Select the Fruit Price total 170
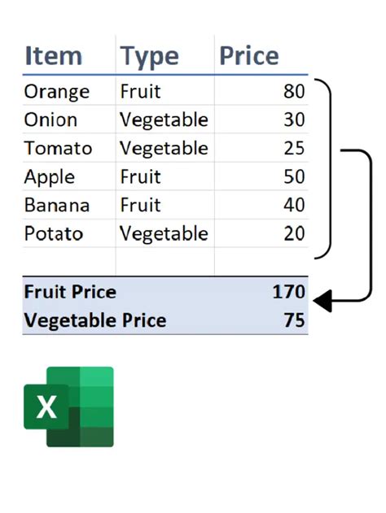This screenshot has height=513, width=386. [288, 292]
